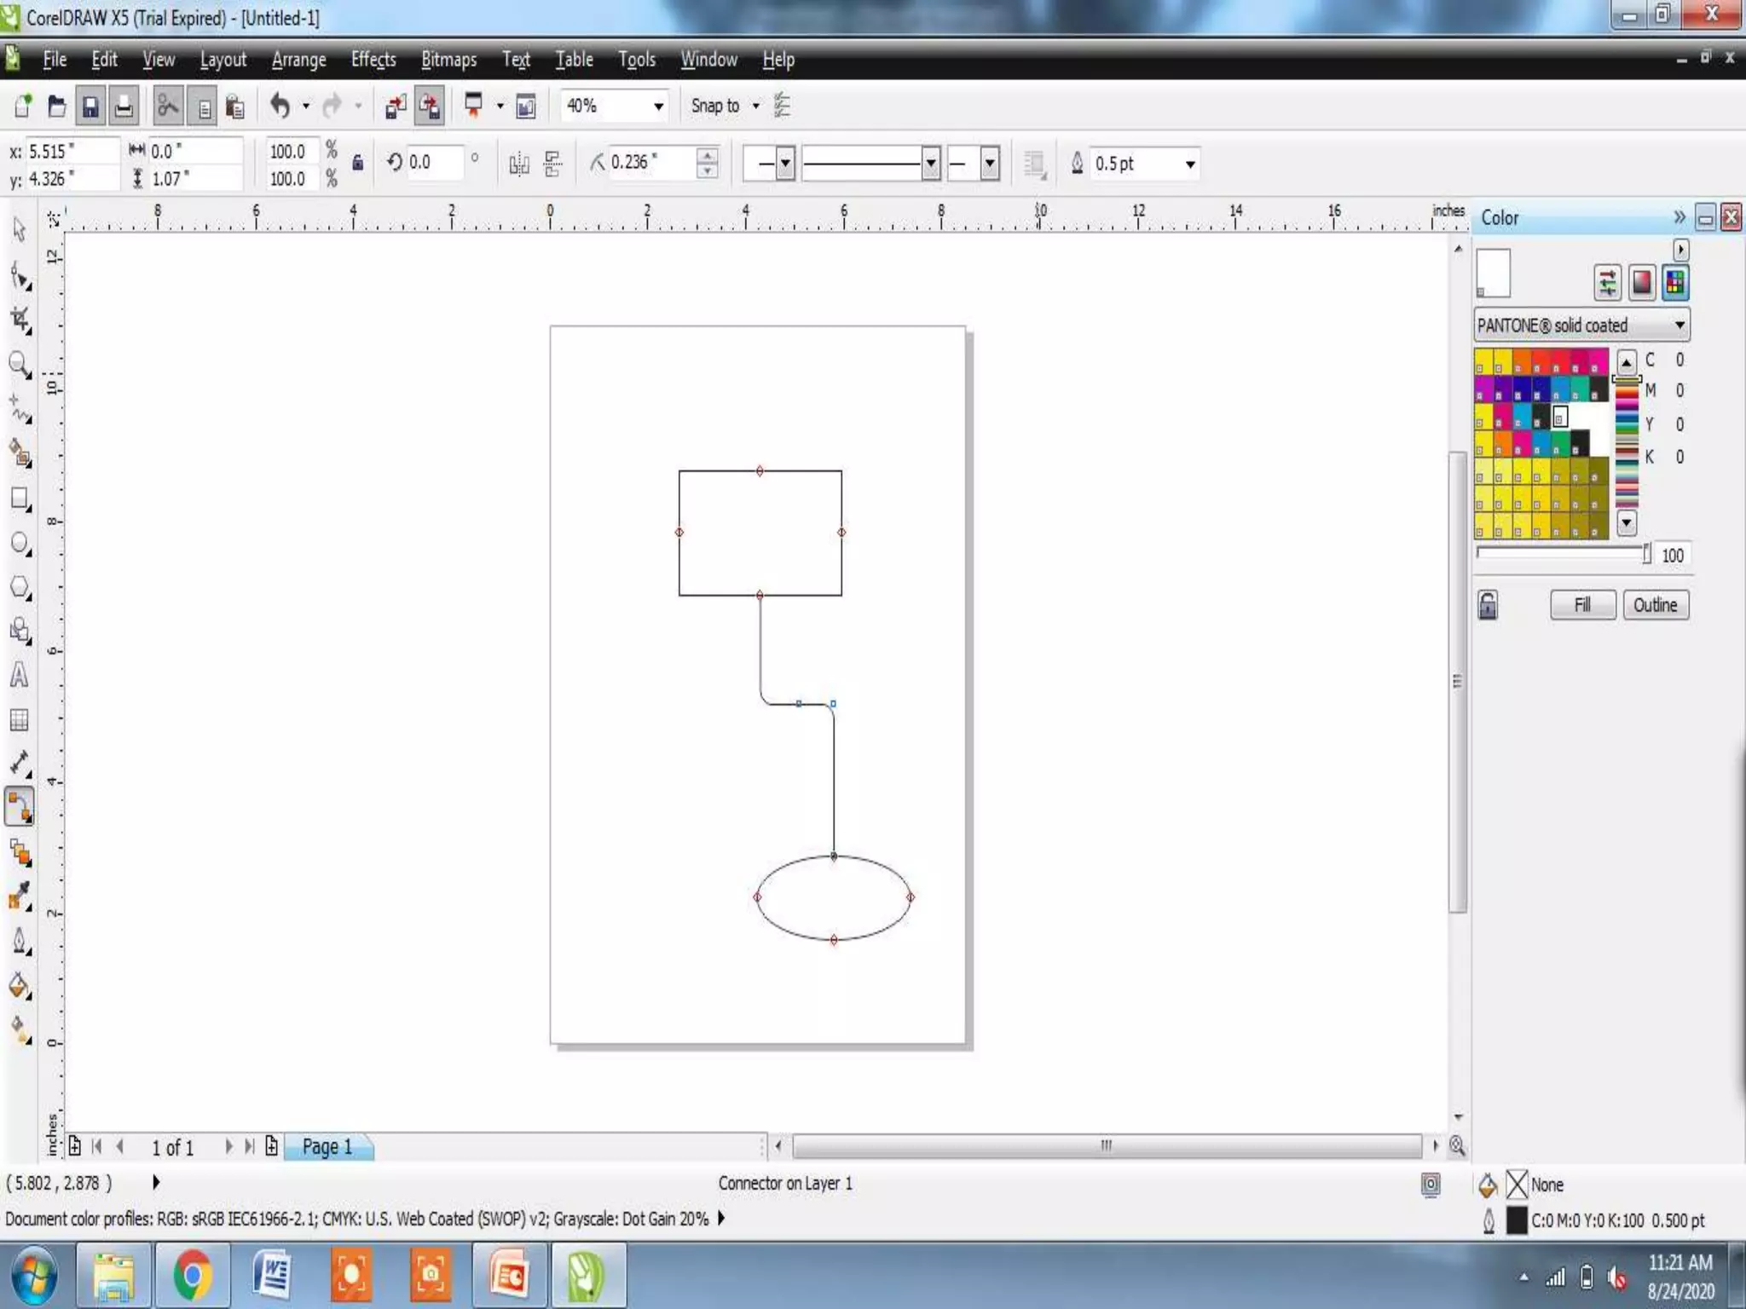
Task: Click the Undo arrow icon
Action: click(279, 106)
